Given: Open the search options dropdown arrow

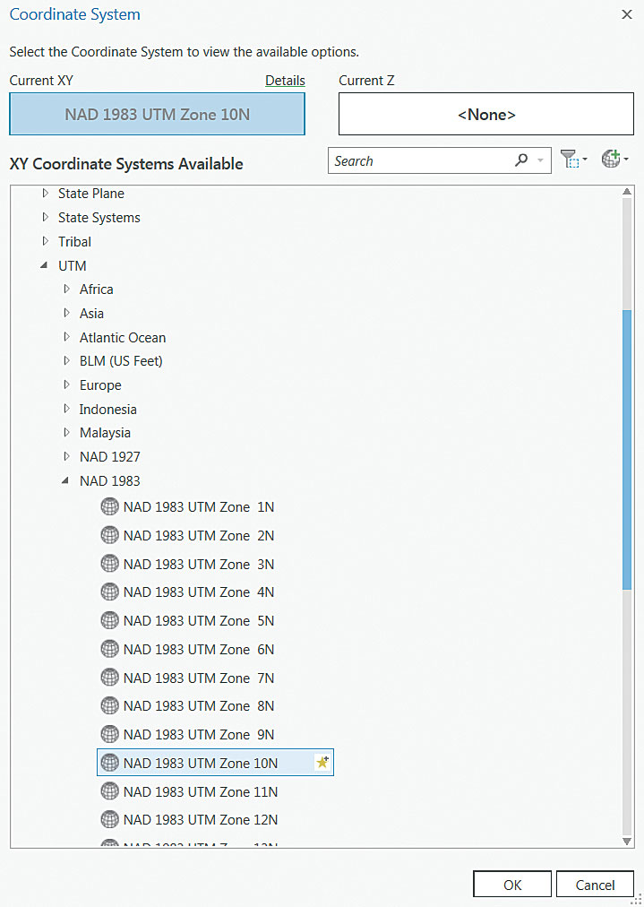Looking at the screenshot, I should [540, 161].
